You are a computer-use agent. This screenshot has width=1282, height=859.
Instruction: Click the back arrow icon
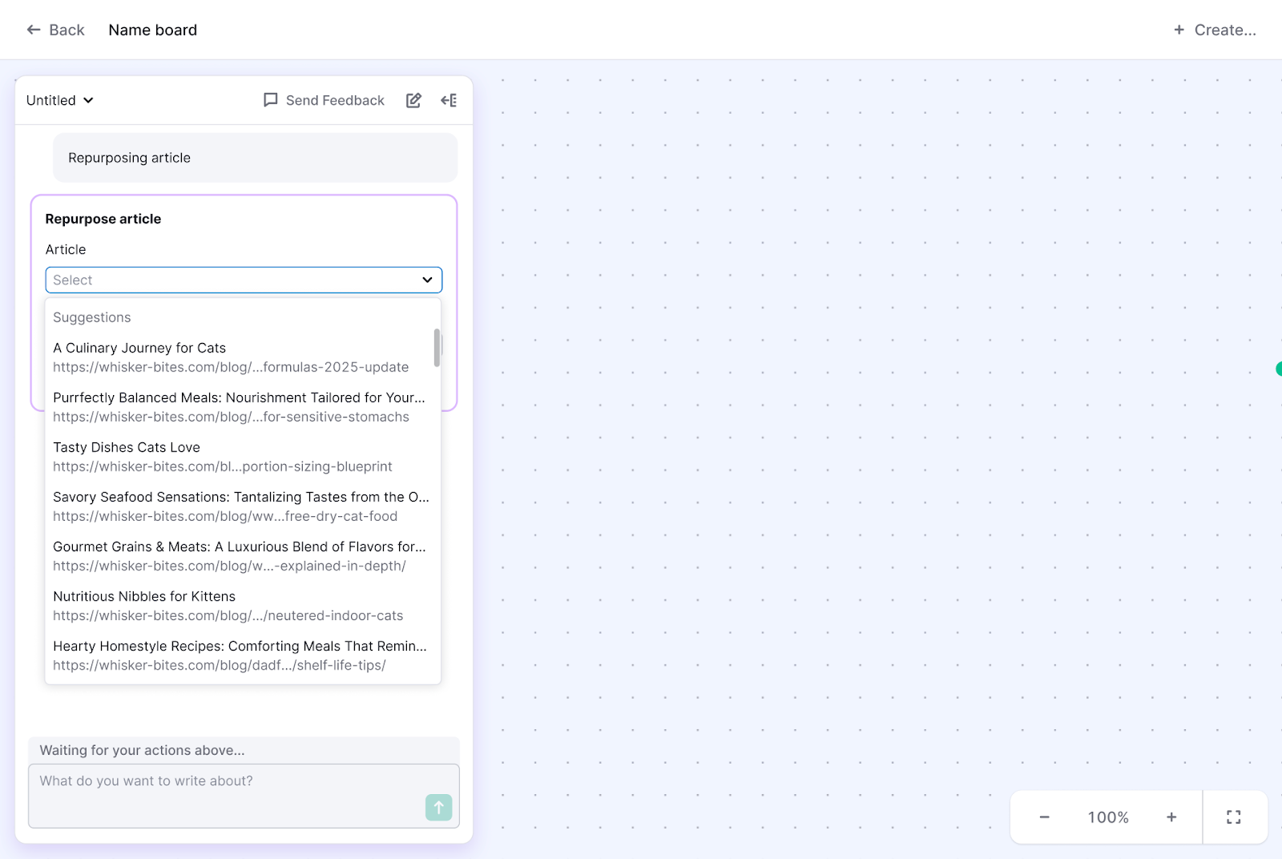coord(33,29)
